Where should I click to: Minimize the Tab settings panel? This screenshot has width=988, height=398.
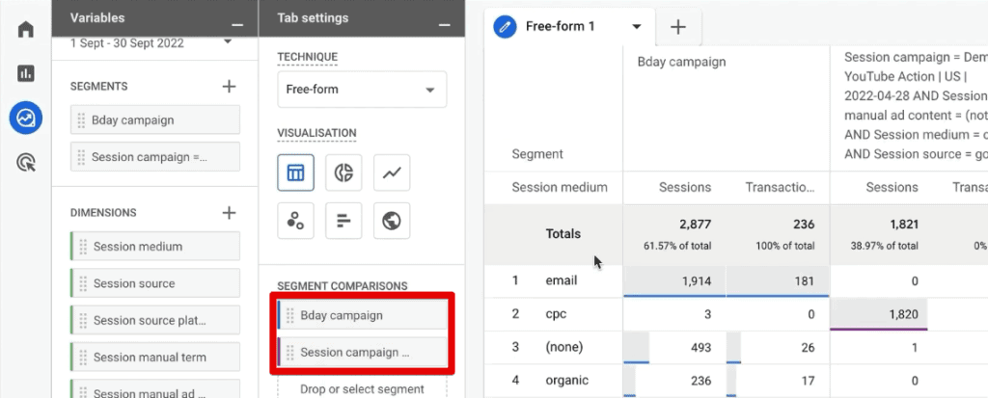[x=444, y=24]
